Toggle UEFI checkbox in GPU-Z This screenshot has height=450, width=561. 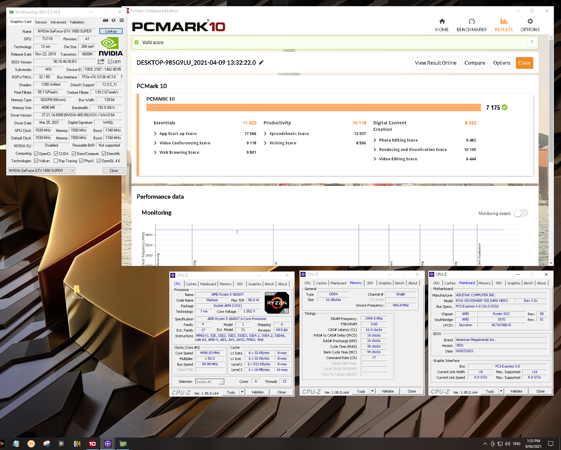coord(110,62)
